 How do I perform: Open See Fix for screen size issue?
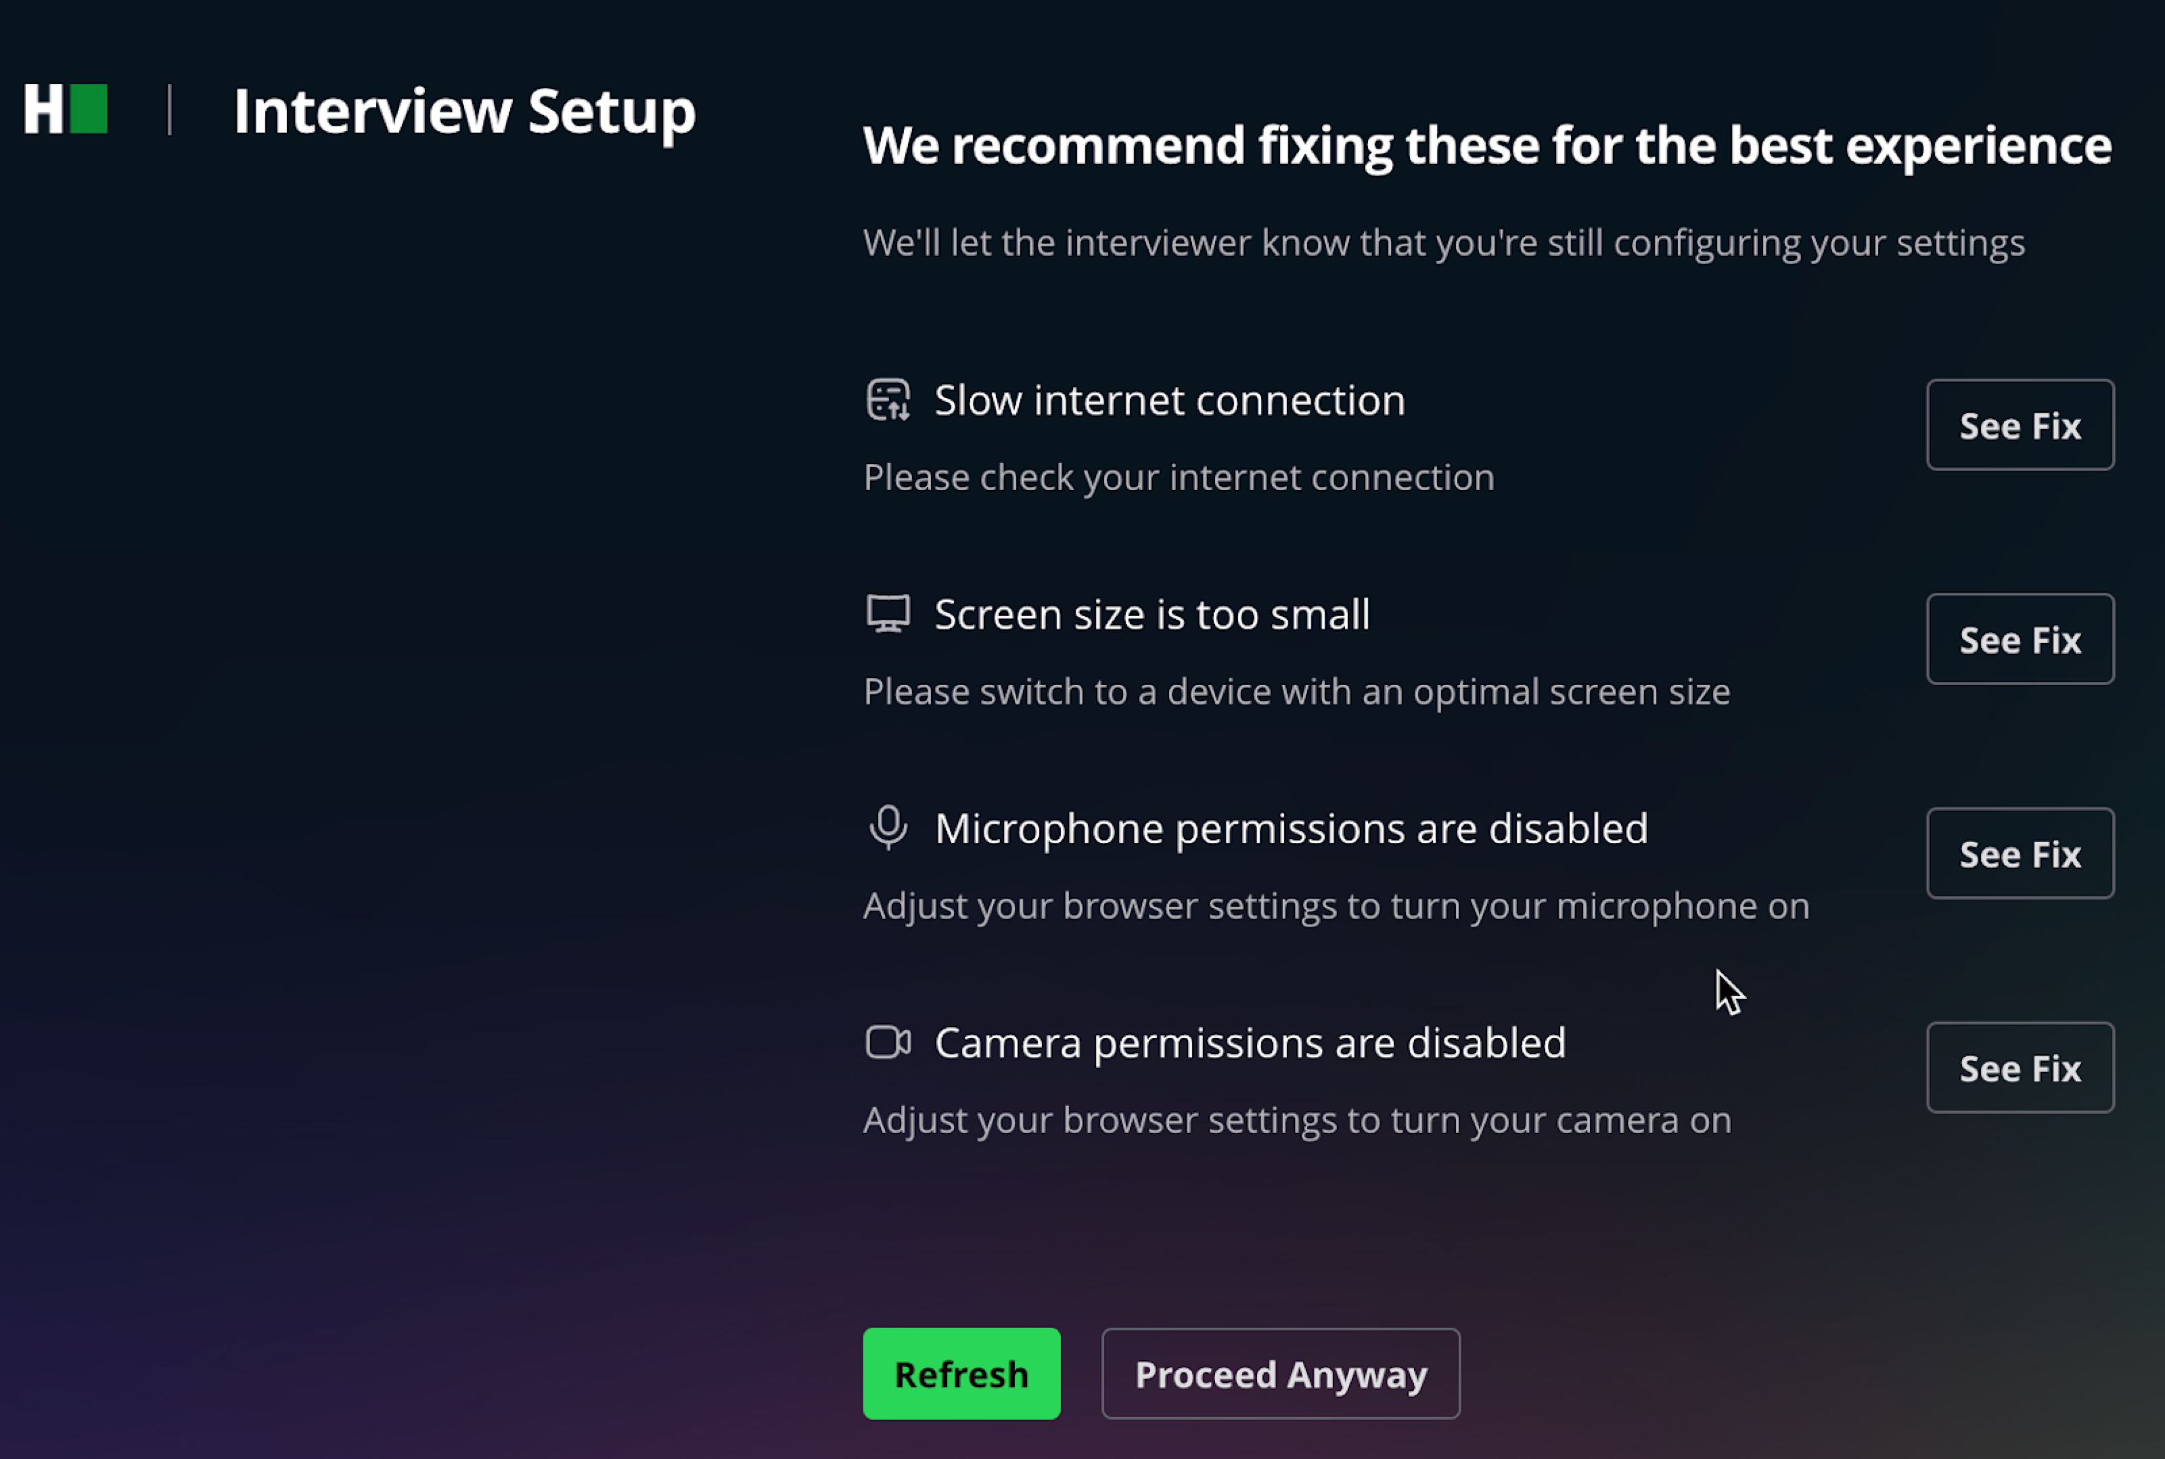click(x=2019, y=639)
